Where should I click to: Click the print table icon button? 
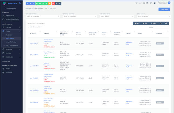pyautogui.click(x=166, y=23)
